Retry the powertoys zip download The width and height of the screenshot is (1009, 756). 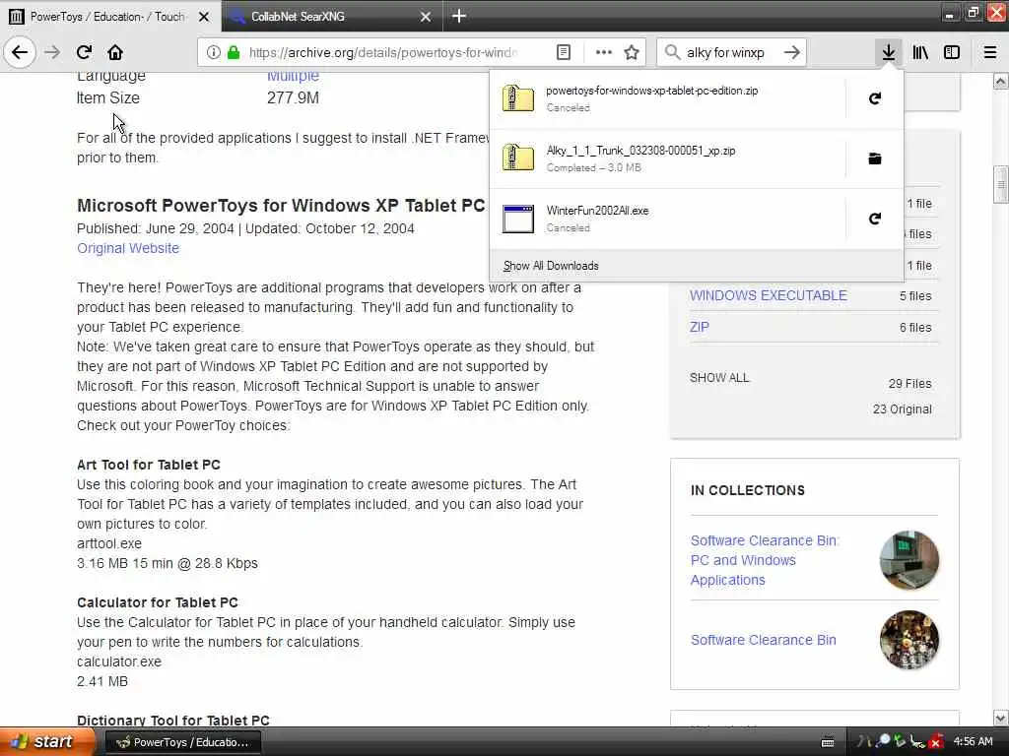click(875, 98)
